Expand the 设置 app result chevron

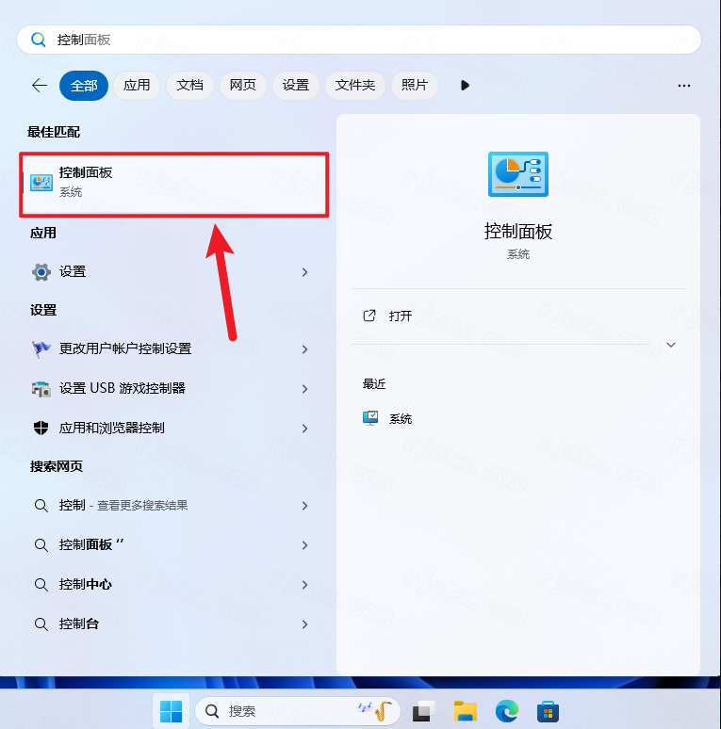click(x=304, y=272)
